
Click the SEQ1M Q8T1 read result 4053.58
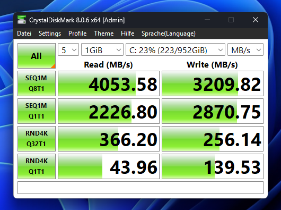[109, 83]
